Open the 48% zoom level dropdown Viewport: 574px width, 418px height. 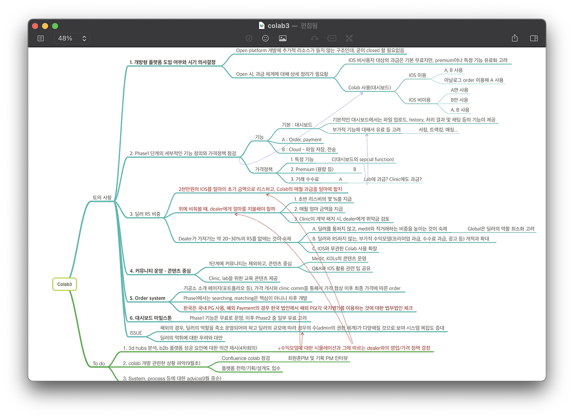[x=72, y=39]
